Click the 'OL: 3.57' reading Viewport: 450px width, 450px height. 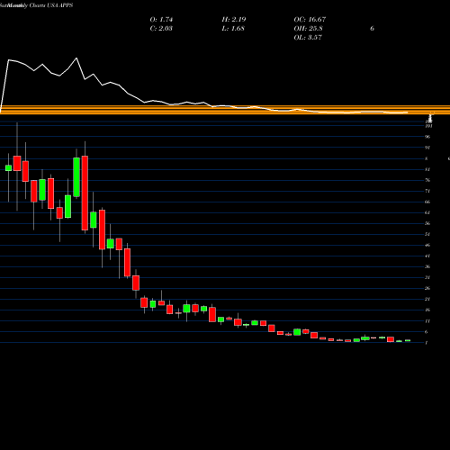pos(308,37)
